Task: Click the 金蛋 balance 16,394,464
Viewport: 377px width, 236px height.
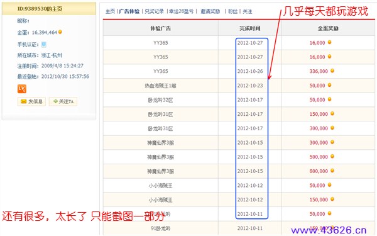Action: 45,32
